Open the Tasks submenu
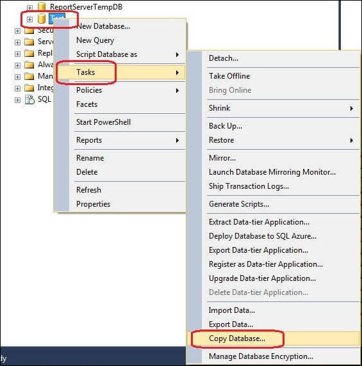The width and height of the screenshot is (362, 366). [x=120, y=72]
